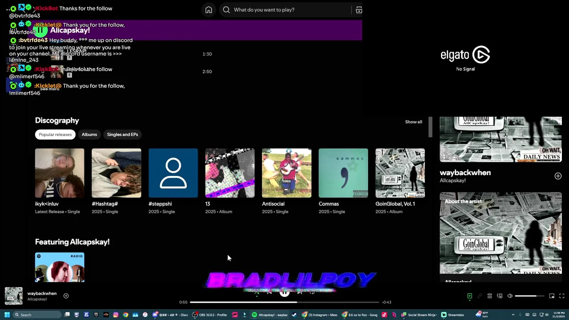Click the now-playing album art thumbnail
The width and height of the screenshot is (569, 320).
click(x=13, y=296)
